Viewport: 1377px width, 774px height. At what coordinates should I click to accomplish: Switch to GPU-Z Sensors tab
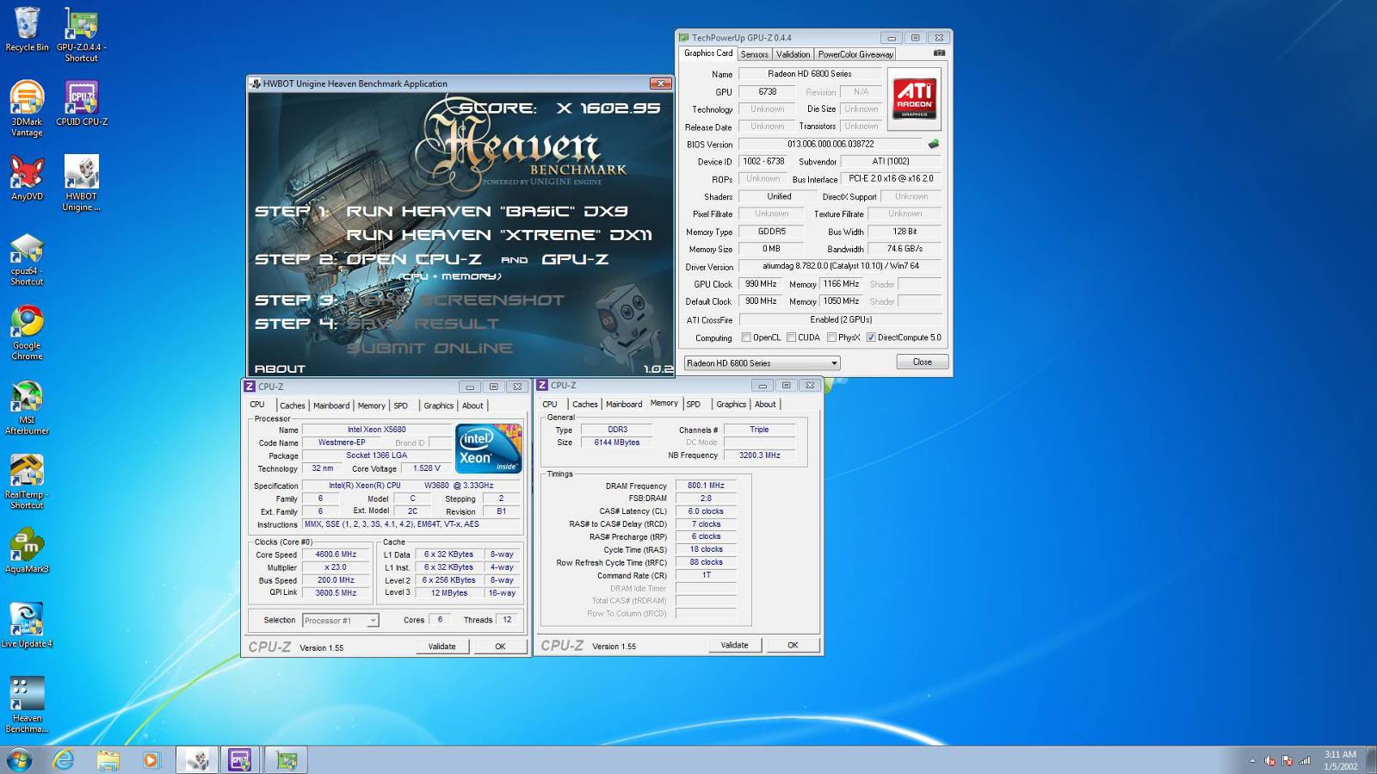click(x=755, y=54)
